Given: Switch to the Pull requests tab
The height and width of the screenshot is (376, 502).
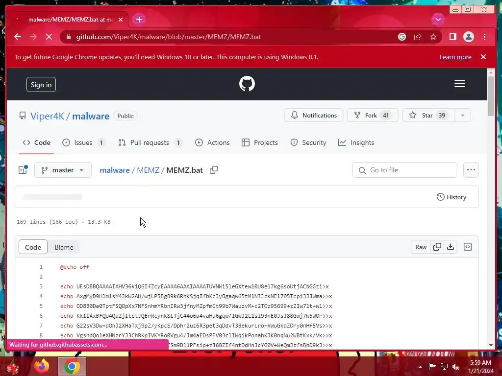Looking at the screenshot, I should click(150, 142).
